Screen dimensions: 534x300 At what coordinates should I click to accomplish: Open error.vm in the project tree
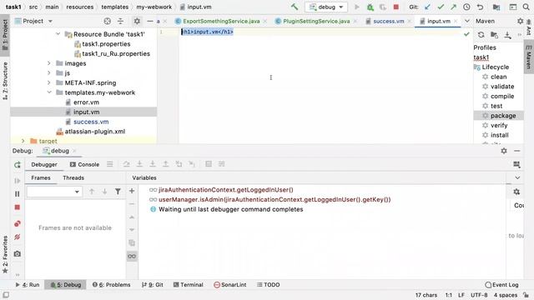pyautogui.click(x=86, y=102)
